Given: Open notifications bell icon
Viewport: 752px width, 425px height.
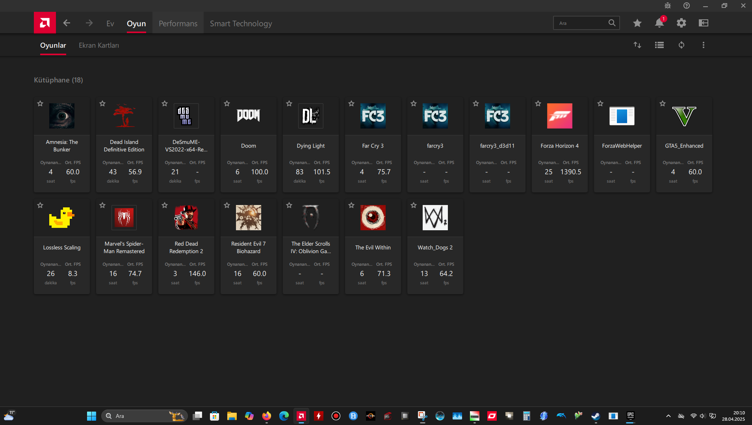Looking at the screenshot, I should pos(659,23).
